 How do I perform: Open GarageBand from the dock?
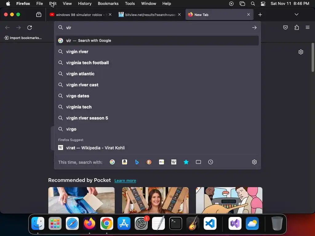[x=193, y=223]
